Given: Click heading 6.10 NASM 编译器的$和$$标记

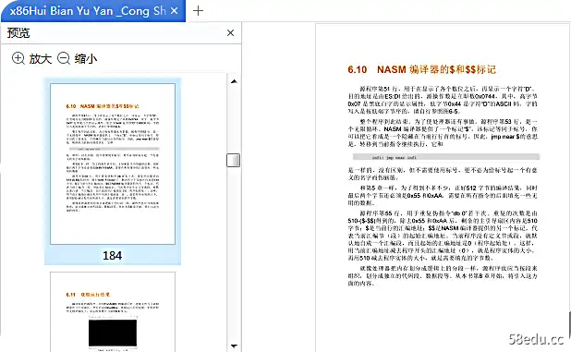Looking at the screenshot, I should click(421, 69).
